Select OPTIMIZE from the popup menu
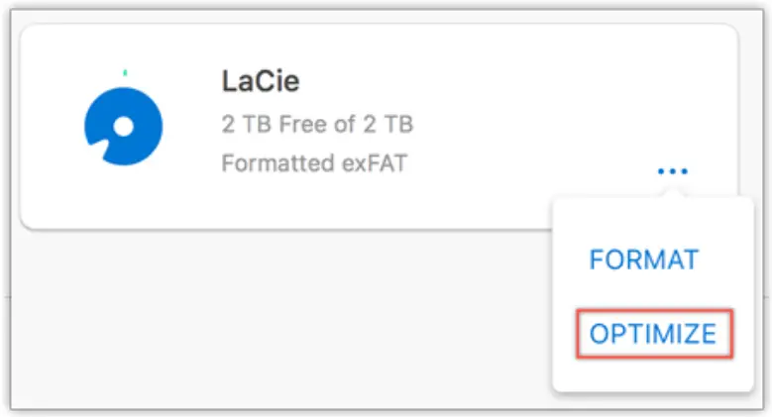This screenshot has width=772, height=417. click(652, 334)
